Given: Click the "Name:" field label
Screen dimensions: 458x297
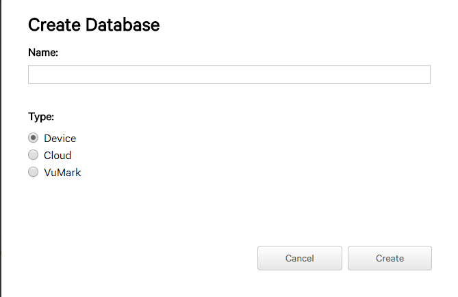Looking at the screenshot, I should pyautogui.click(x=43, y=53).
